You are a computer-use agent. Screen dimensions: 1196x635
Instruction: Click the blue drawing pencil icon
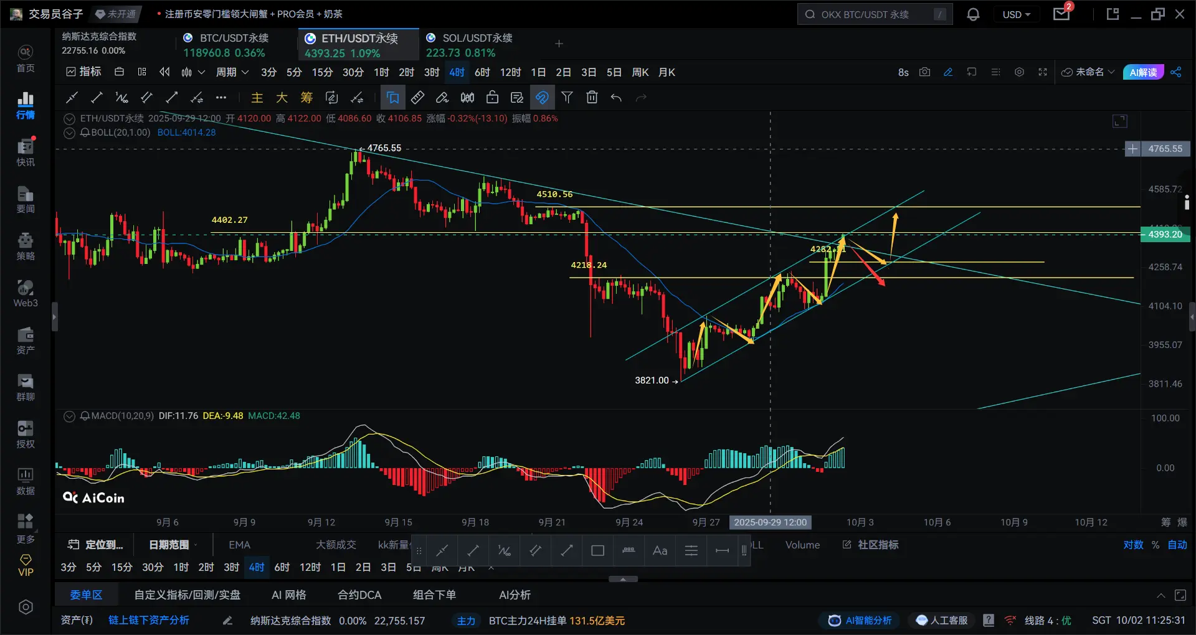click(948, 72)
